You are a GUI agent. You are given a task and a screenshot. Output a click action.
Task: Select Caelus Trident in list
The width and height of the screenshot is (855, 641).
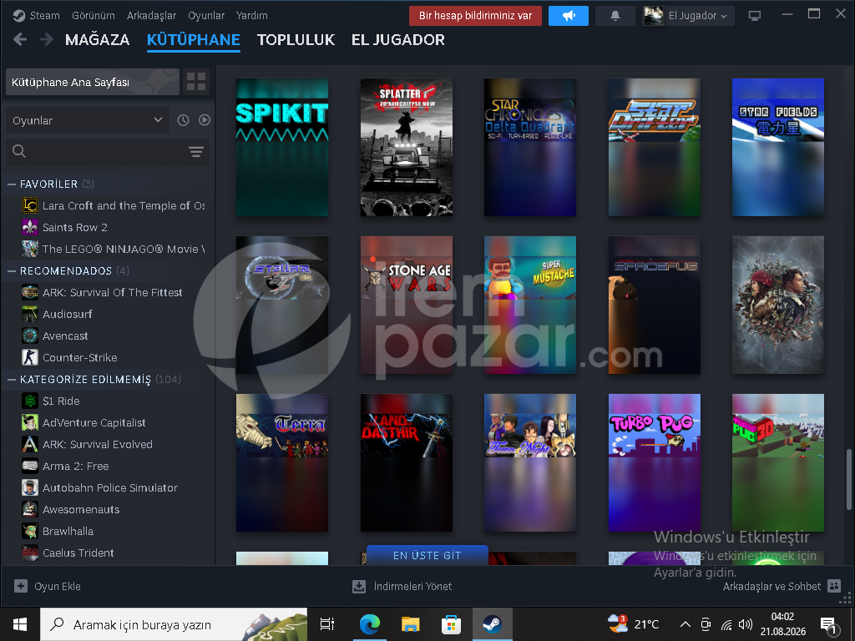coord(78,553)
